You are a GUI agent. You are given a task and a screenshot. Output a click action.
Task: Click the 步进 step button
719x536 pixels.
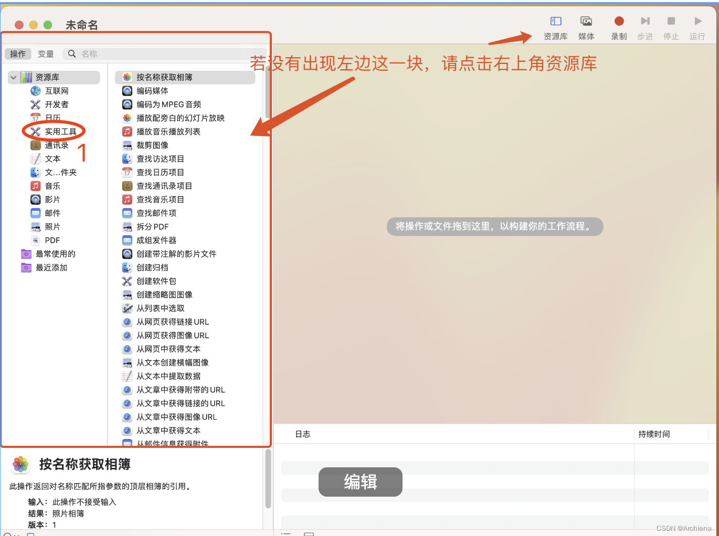click(645, 28)
